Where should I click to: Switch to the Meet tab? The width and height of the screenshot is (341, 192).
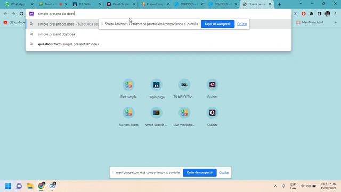coord(53,4)
